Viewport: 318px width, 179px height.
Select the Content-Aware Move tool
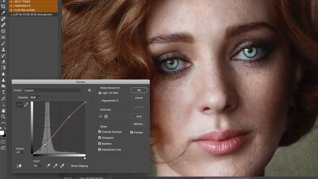[x=3, y=37]
